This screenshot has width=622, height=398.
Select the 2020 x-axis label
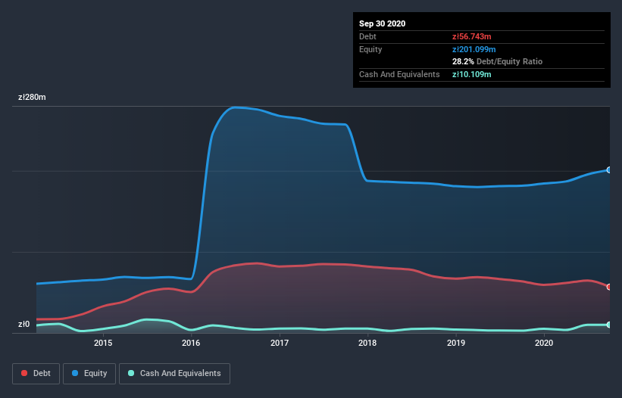(544, 343)
